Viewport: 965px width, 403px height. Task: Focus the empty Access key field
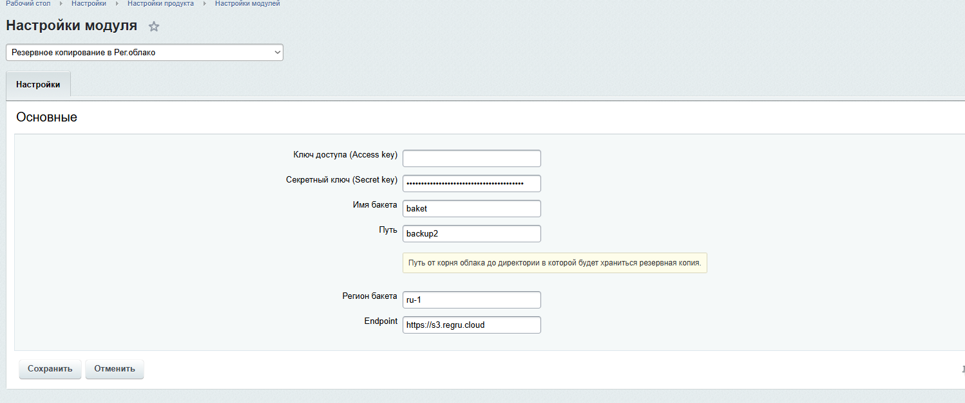tap(472, 158)
